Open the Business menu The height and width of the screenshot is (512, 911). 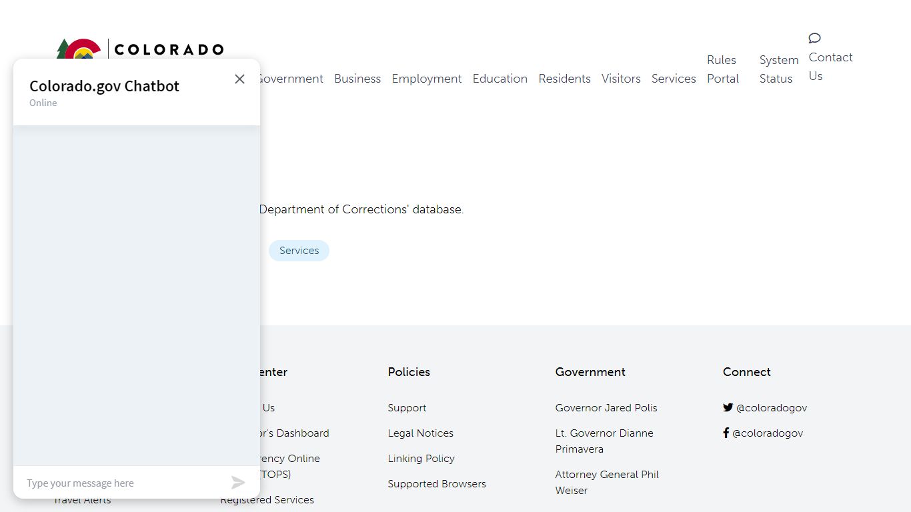click(357, 79)
